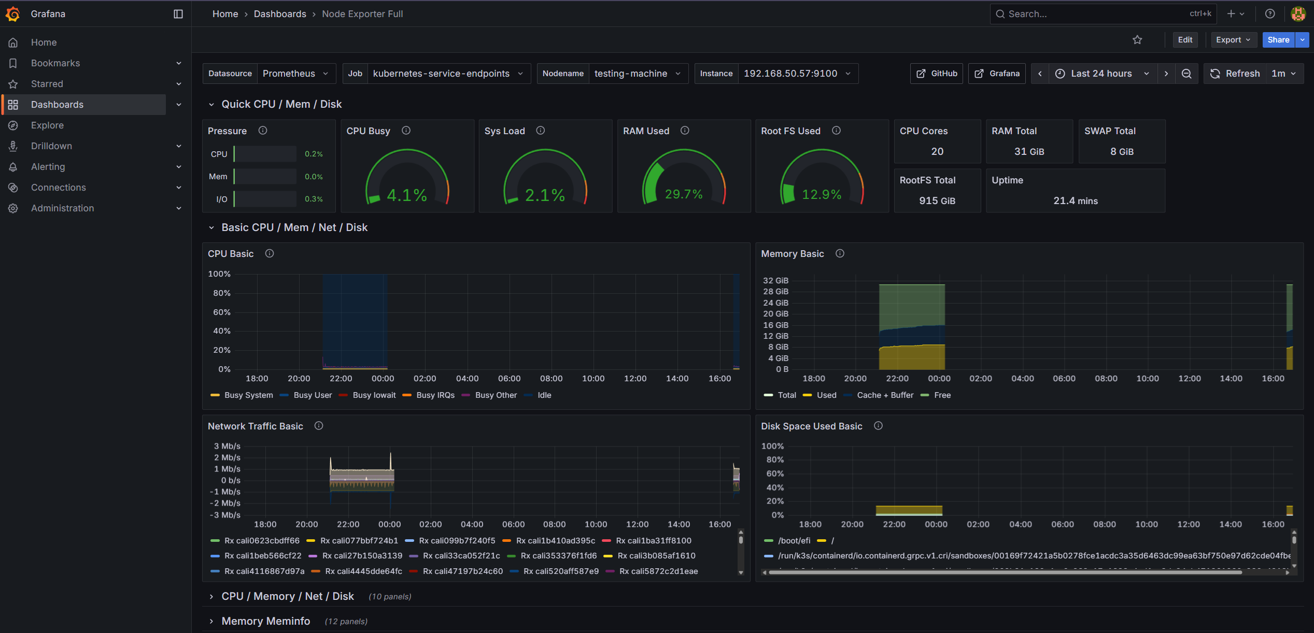This screenshot has height=633, width=1314.
Task: Hide the Idle series in CPU Basic
Action: click(544, 395)
